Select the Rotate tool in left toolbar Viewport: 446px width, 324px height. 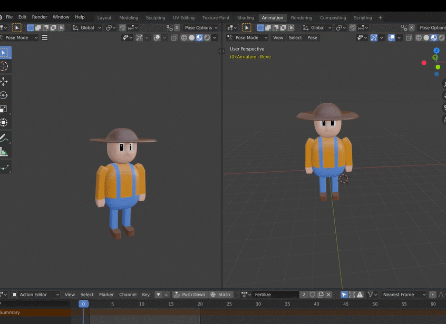click(x=4, y=95)
